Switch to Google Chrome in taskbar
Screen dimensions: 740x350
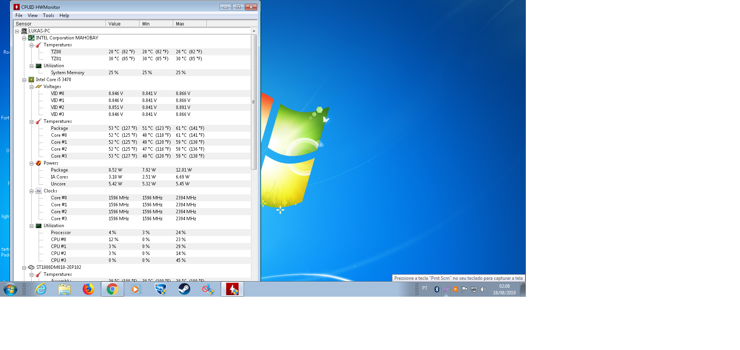pyautogui.click(x=113, y=289)
